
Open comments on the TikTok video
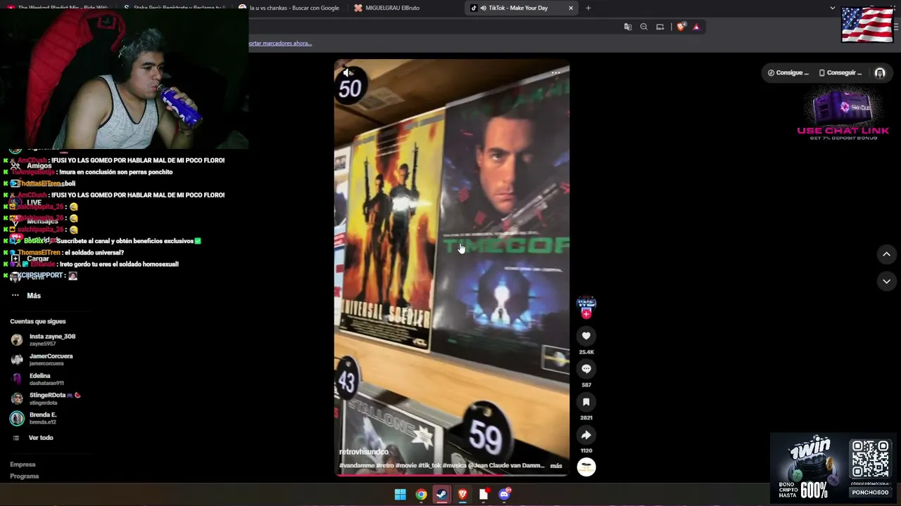click(x=586, y=369)
